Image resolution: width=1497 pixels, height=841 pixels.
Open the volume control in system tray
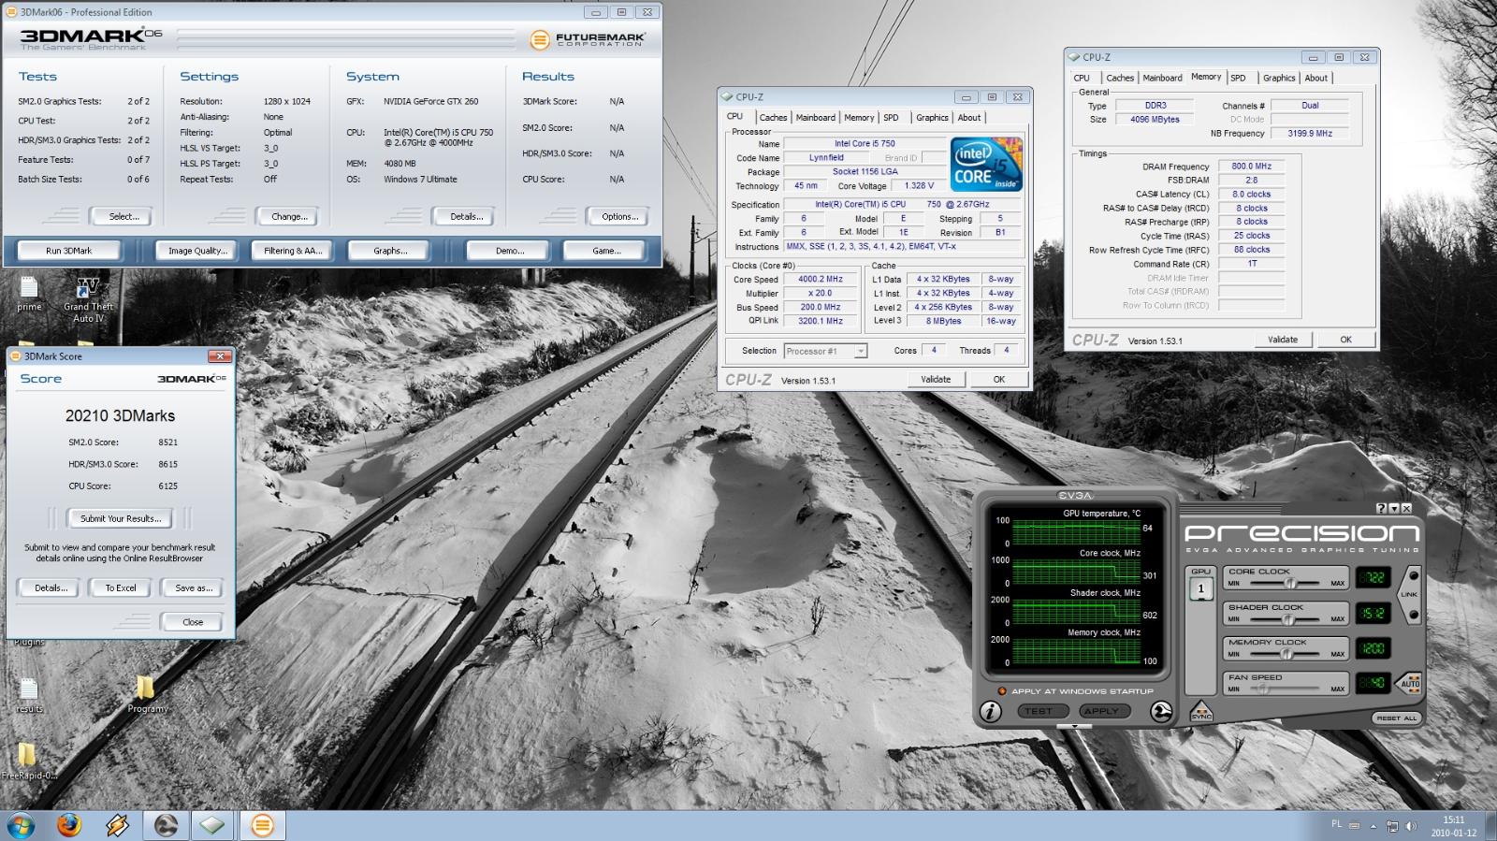[x=1411, y=826]
